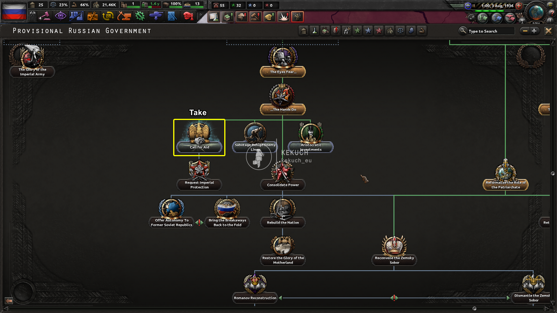
Task: Click the Rebuild the Nation focus
Action: click(x=283, y=213)
